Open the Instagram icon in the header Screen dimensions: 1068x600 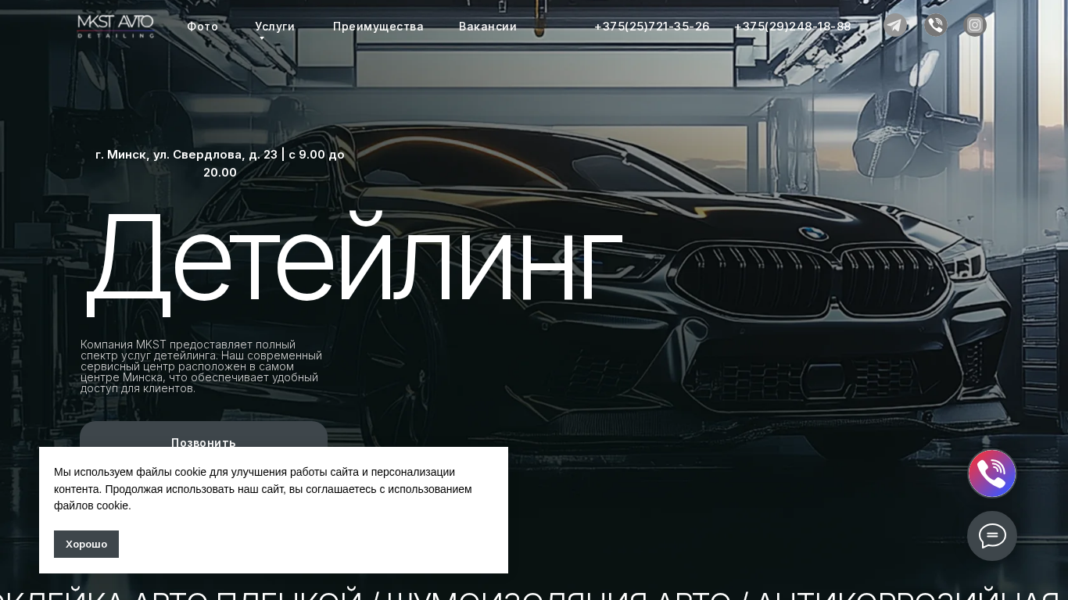(x=975, y=26)
